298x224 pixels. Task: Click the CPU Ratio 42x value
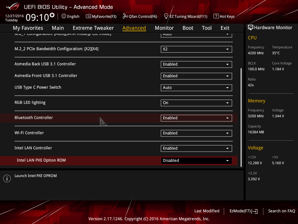[x=251, y=85]
